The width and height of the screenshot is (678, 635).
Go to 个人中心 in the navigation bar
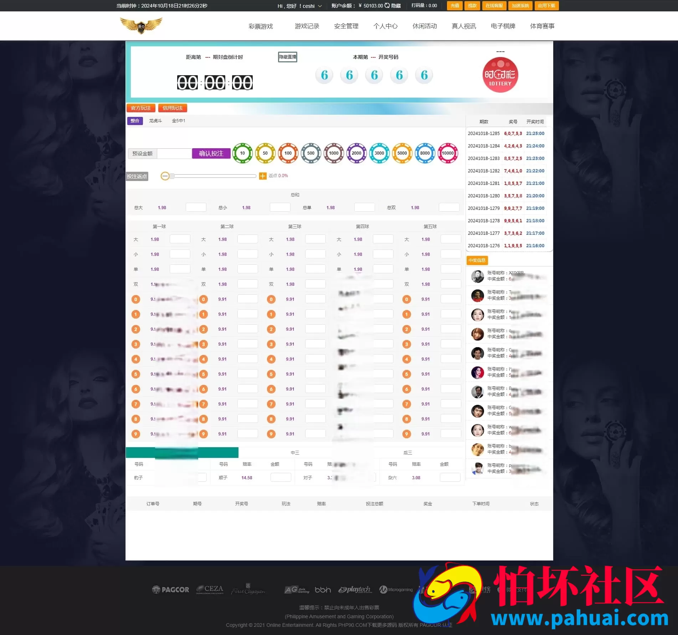(385, 26)
